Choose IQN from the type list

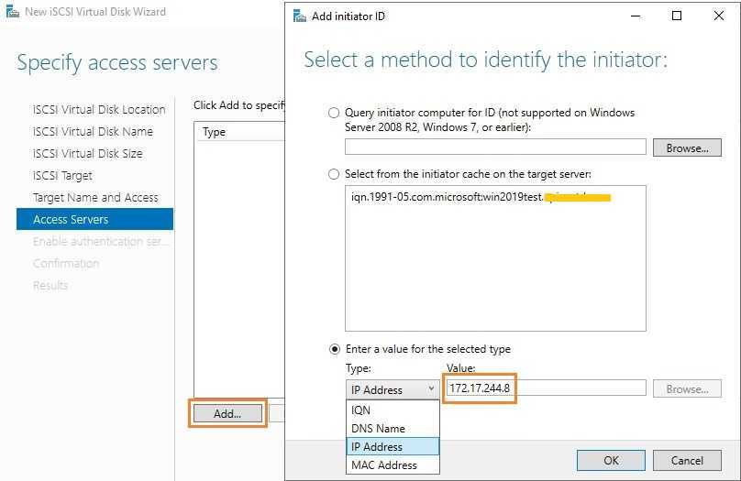(x=361, y=410)
